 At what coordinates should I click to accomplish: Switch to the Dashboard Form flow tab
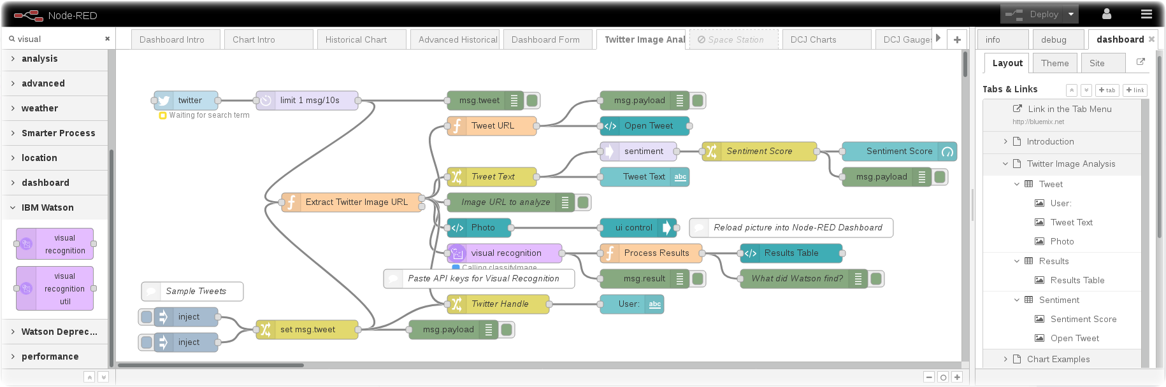(545, 39)
